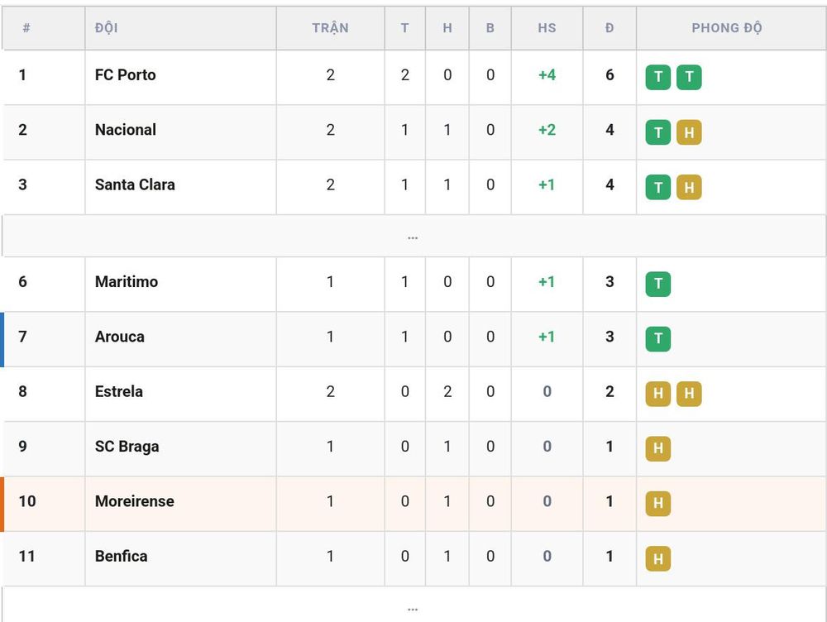Screen dimensions: 827x622
Task: Click Santa Clara's green T form badge
Action: pos(658,187)
